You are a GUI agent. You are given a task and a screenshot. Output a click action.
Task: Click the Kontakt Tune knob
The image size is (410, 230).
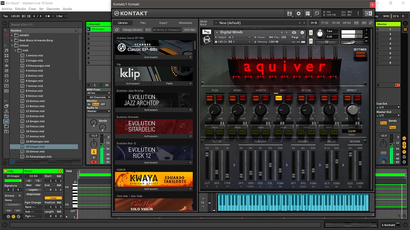point(320,33)
